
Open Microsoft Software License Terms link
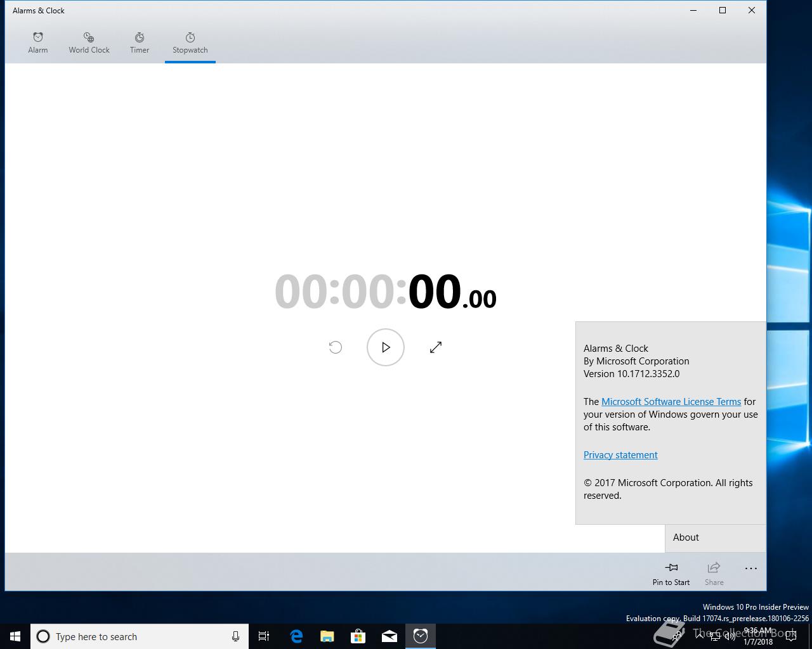pos(671,402)
